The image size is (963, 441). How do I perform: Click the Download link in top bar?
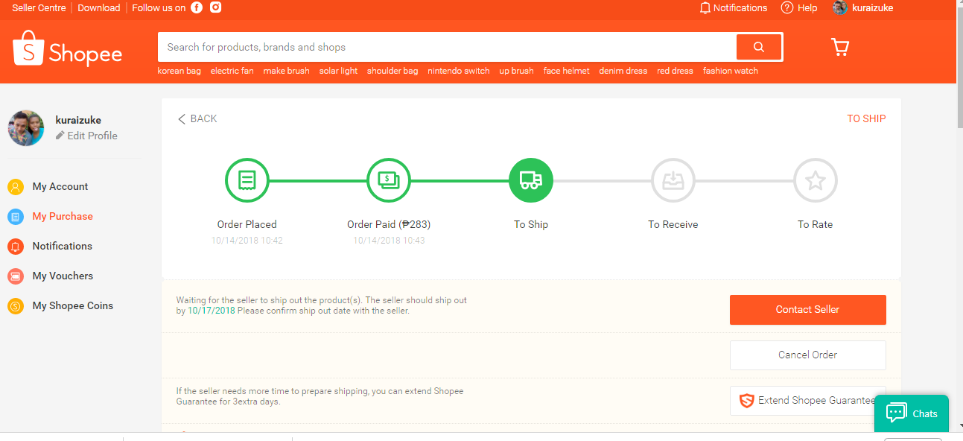pos(98,7)
